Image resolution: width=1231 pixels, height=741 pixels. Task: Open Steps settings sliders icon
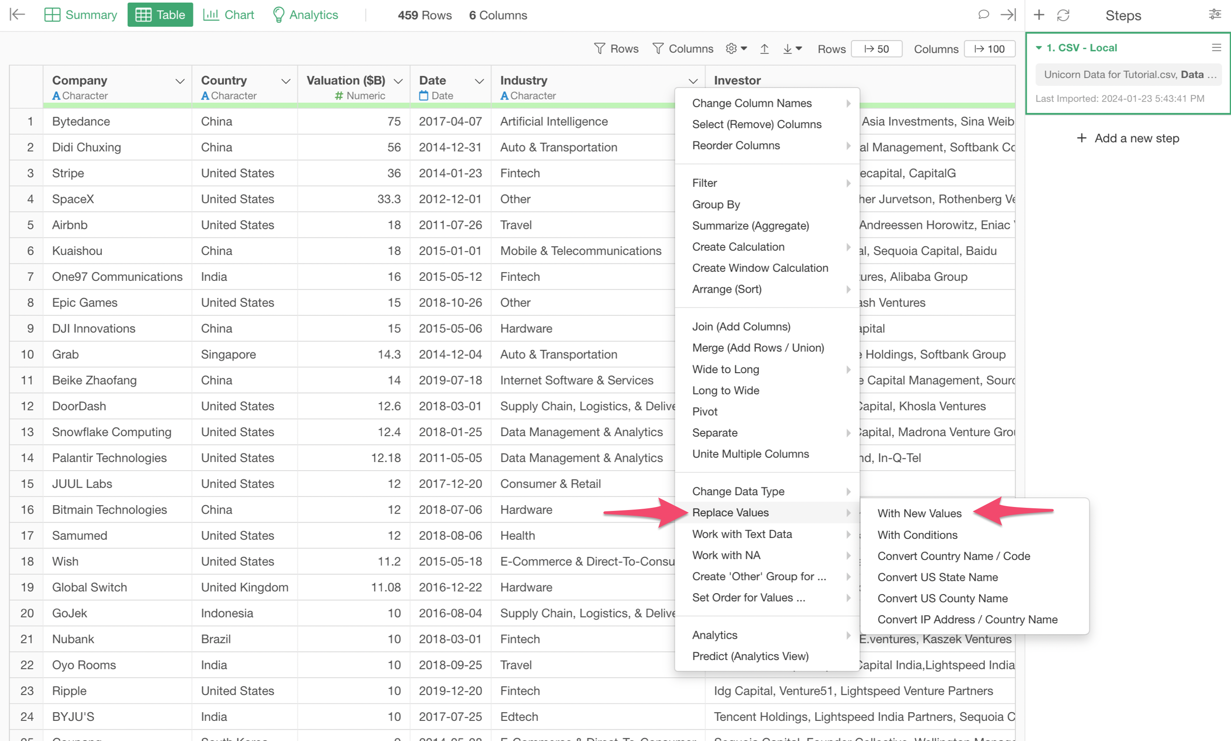[1214, 14]
